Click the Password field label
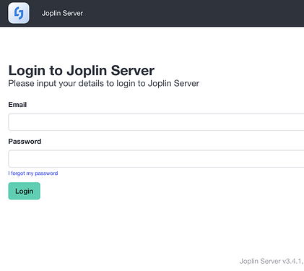The height and width of the screenshot is (271, 304). pos(25,141)
